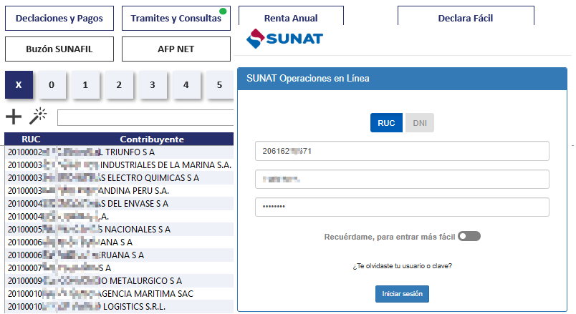576x314 pixels.
Task: Toggle the Recuérdame switch
Action: [x=469, y=236]
